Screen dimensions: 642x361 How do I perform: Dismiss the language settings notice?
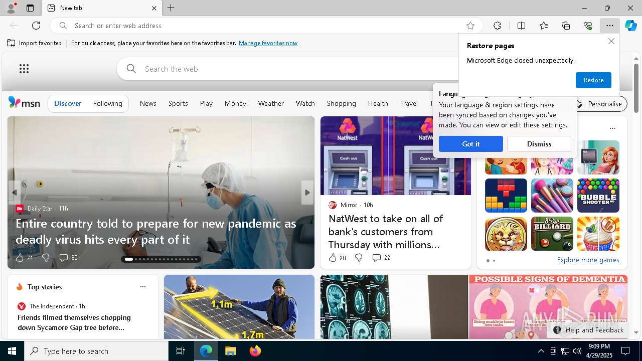539,144
